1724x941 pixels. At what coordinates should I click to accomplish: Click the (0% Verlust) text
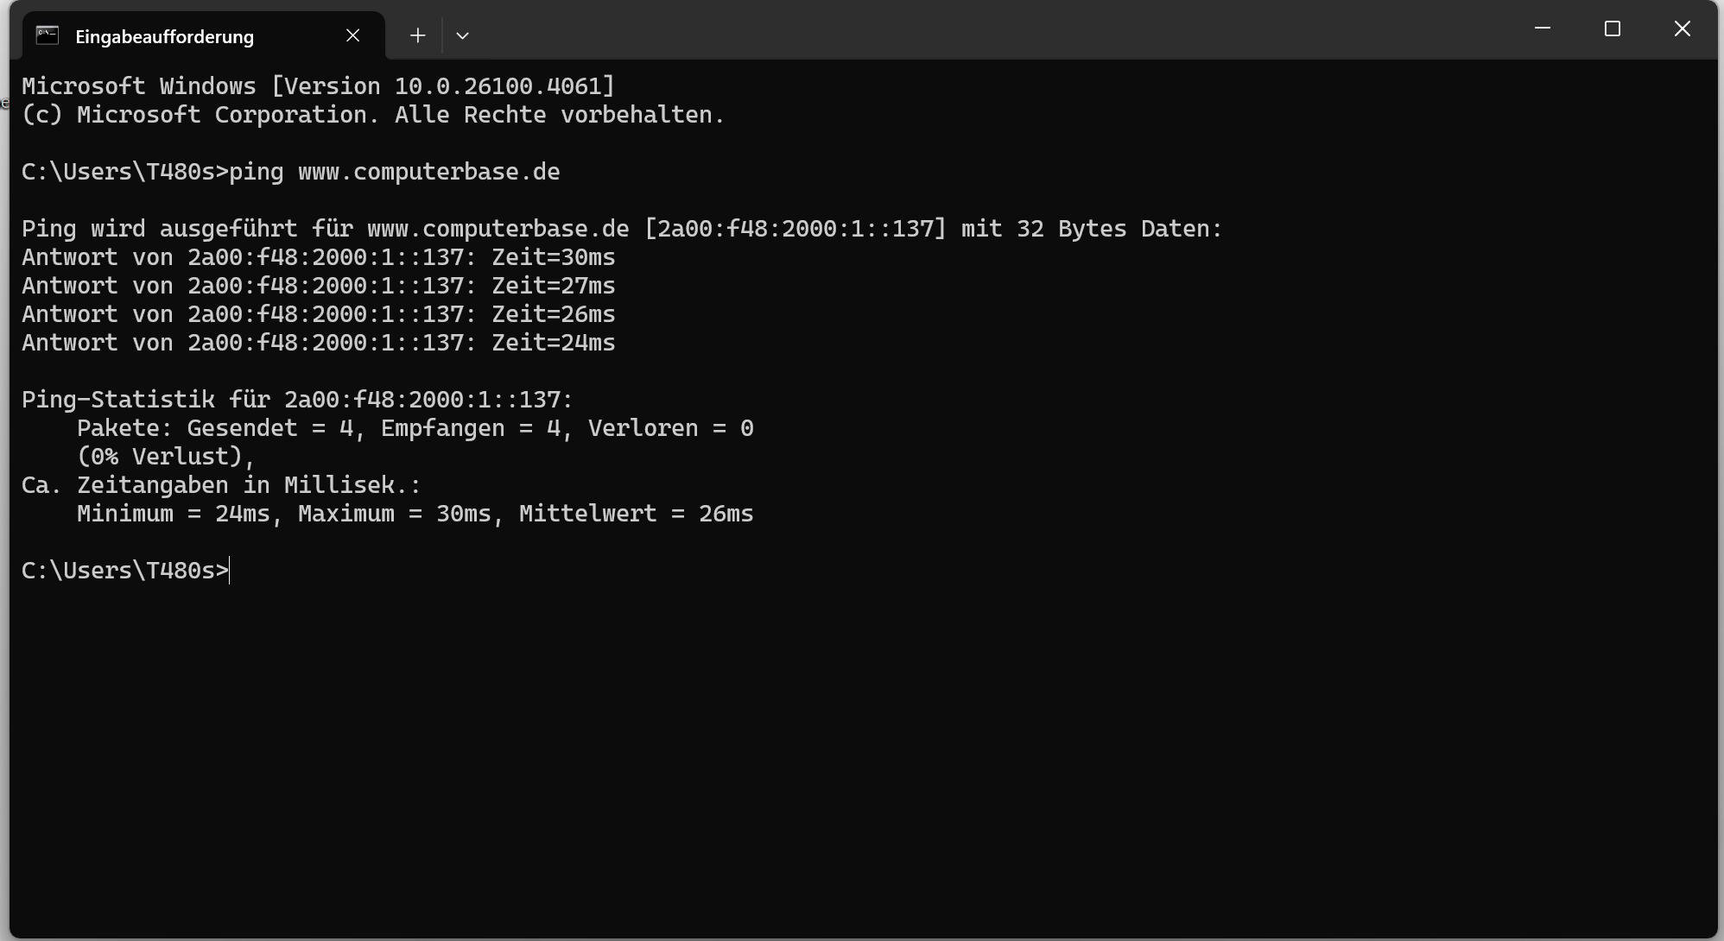(x=166, y=456)
